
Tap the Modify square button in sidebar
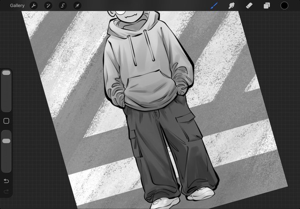click(x=6, y=121)
